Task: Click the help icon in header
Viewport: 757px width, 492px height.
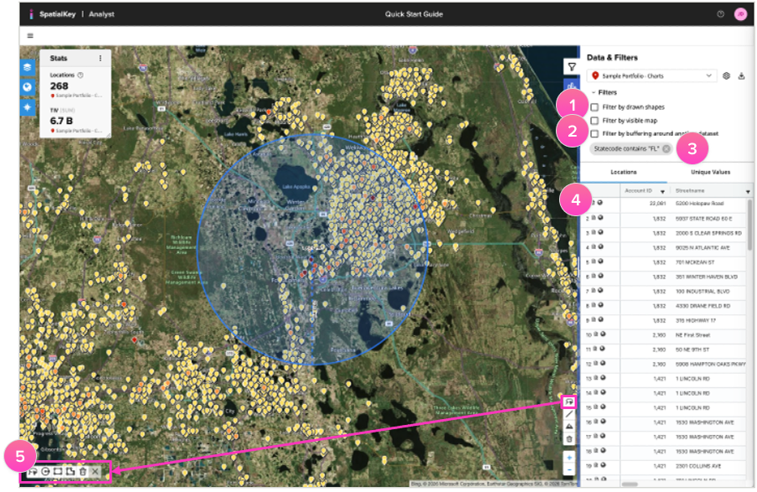Action: [x=720, y=14]
